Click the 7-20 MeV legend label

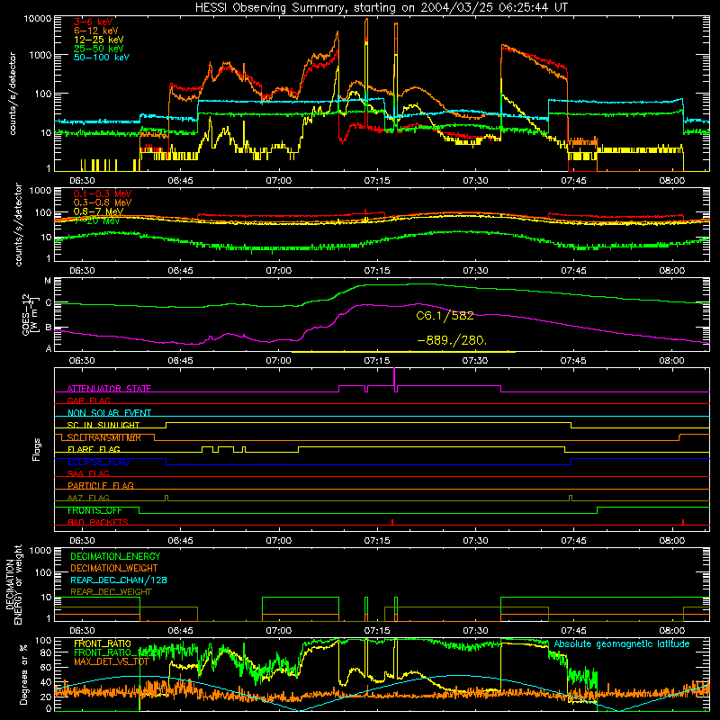[x=97, y=220]
